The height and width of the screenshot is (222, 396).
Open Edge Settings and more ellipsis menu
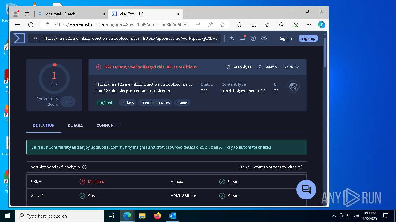(309, 25)
